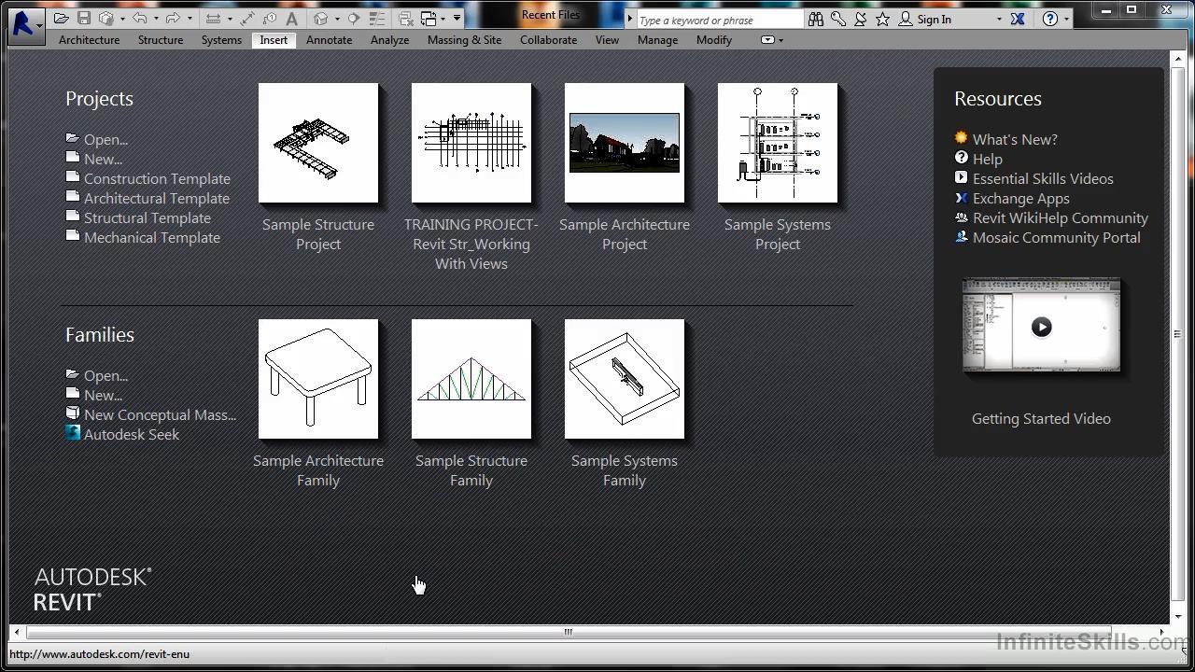Click the Redo arrow icon

tap(175, 19)
